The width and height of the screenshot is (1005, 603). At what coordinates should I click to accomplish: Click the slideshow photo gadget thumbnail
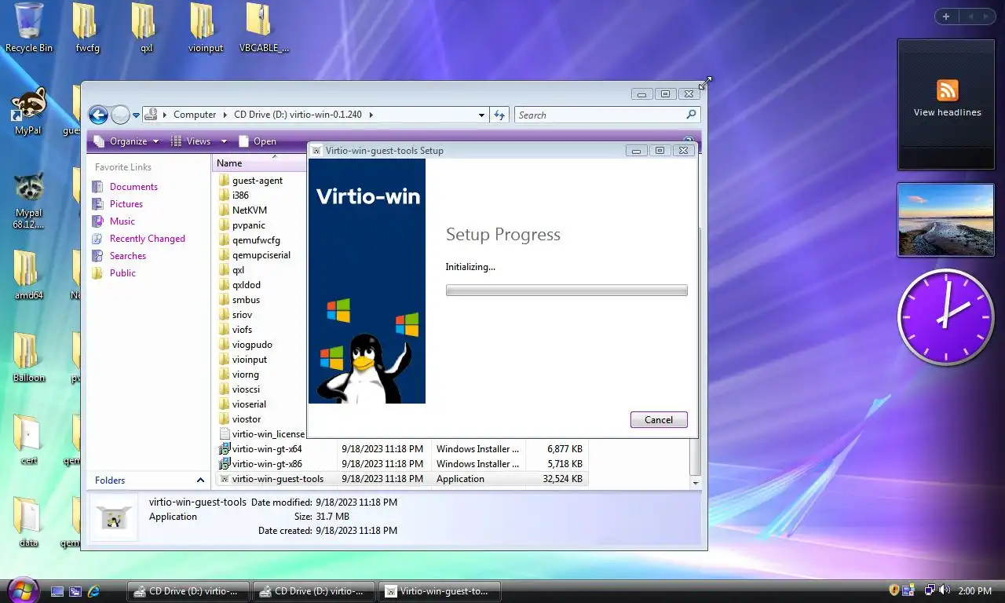[945, 220]
